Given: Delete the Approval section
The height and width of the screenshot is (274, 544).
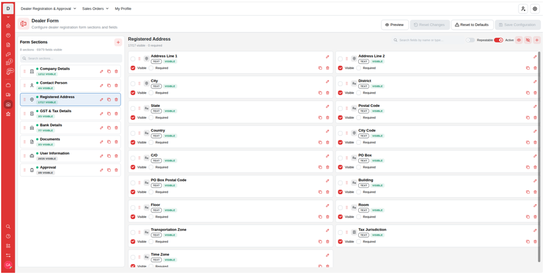Looking at the screenshot, I should [116, 170].
